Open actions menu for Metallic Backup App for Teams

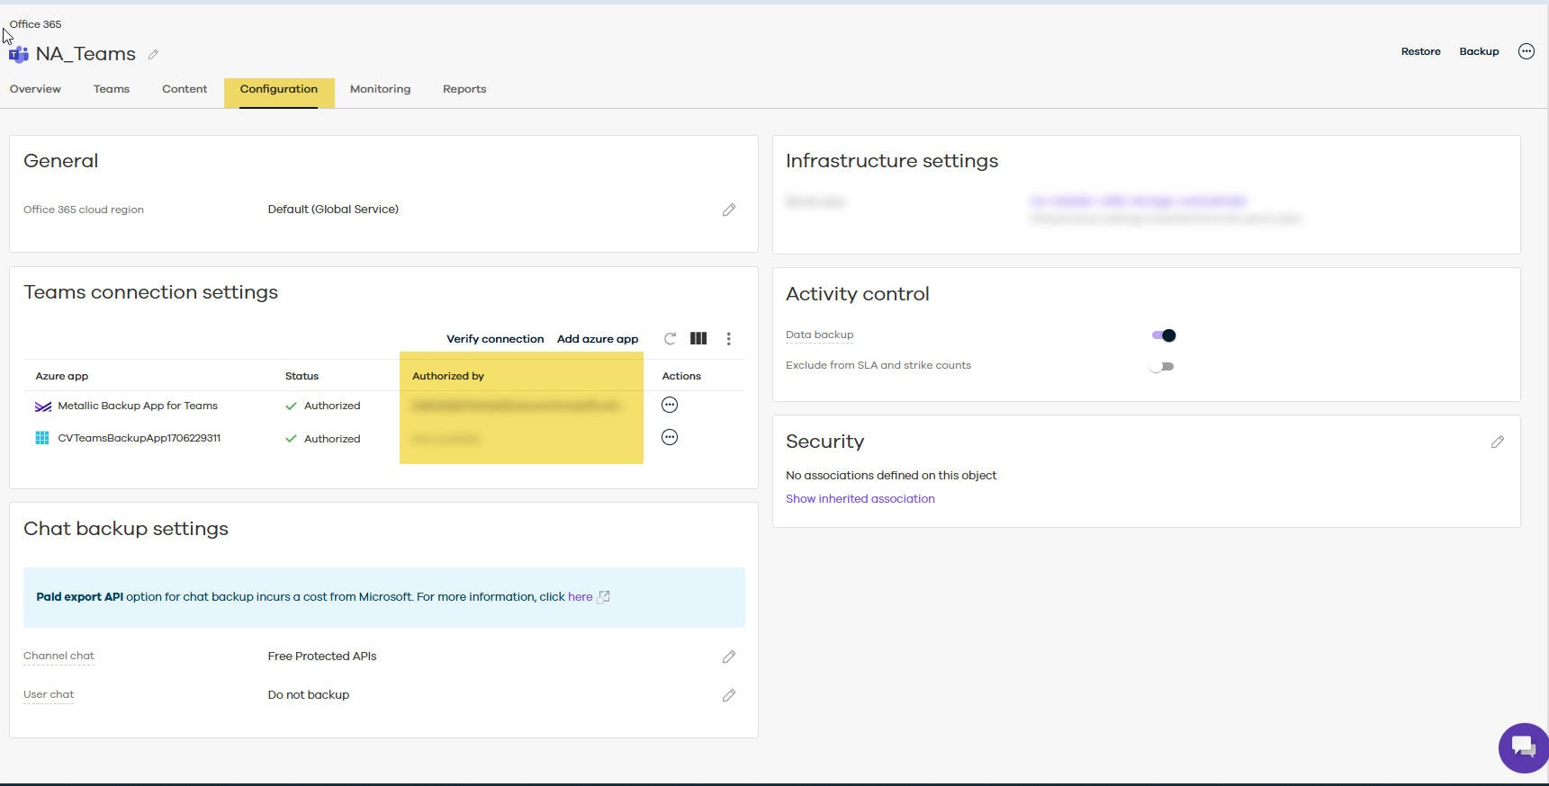670,405
